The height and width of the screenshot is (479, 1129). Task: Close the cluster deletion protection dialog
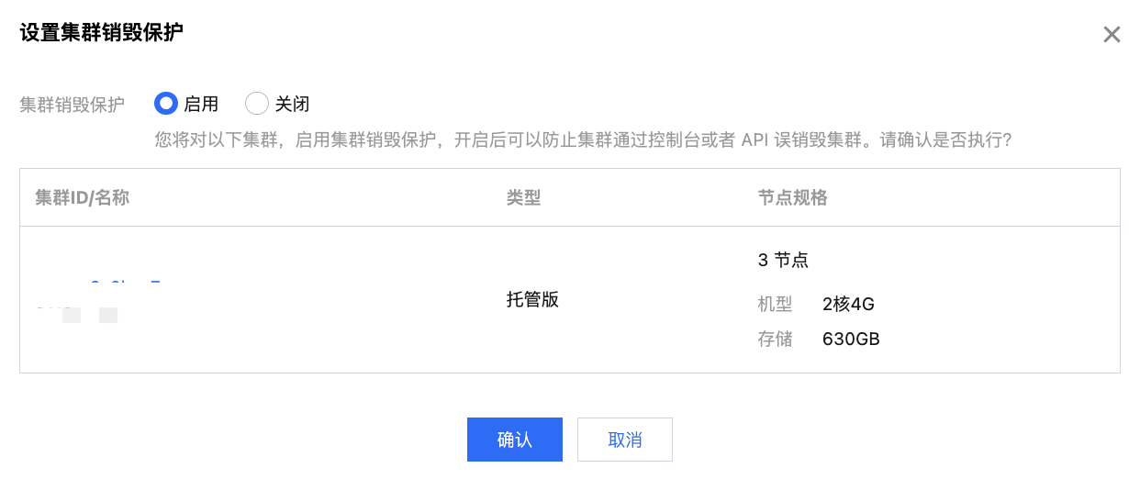coord(1111,35)
